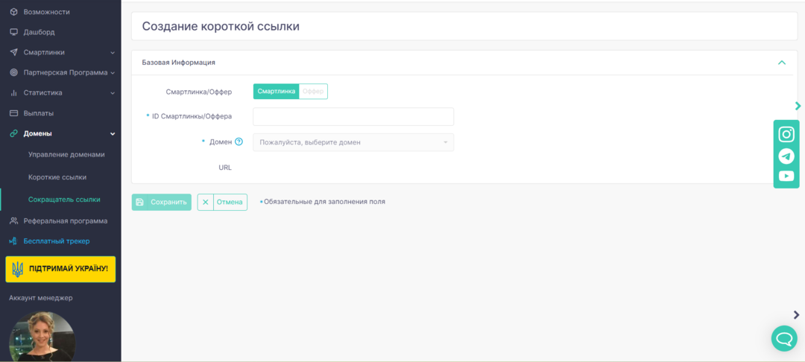Open YouTube social icon

[786, 177]
